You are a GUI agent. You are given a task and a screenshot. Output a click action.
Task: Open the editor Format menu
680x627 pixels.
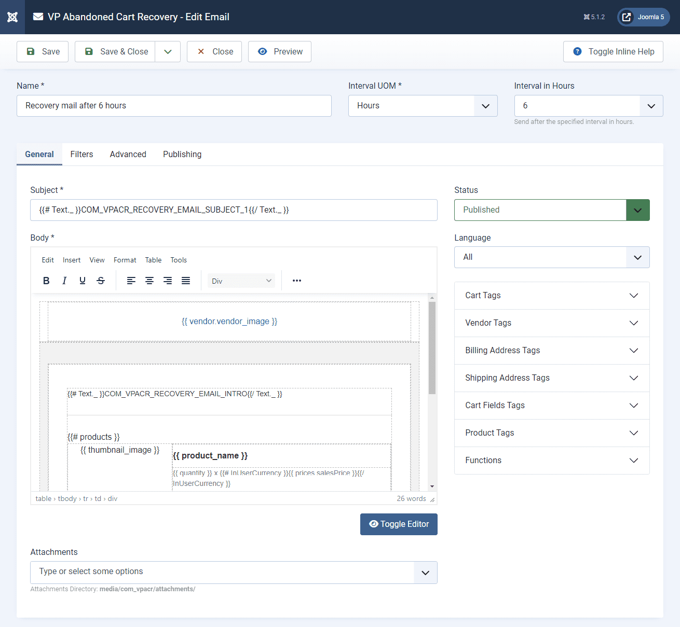(x=125, y=260)
